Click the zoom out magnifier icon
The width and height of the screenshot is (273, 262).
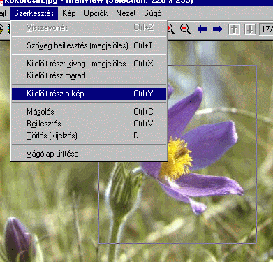pyautogui.click(x=185, y=29)
